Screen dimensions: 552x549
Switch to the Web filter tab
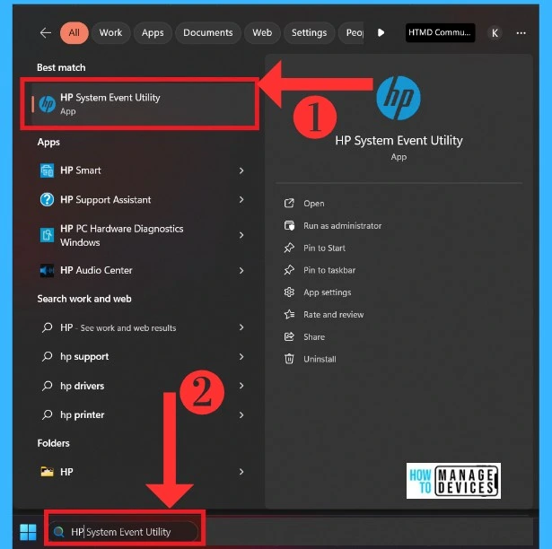coord(262,32)
